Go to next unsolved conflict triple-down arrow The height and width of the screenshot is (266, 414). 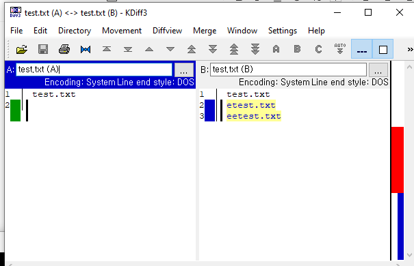coord(255,49)
